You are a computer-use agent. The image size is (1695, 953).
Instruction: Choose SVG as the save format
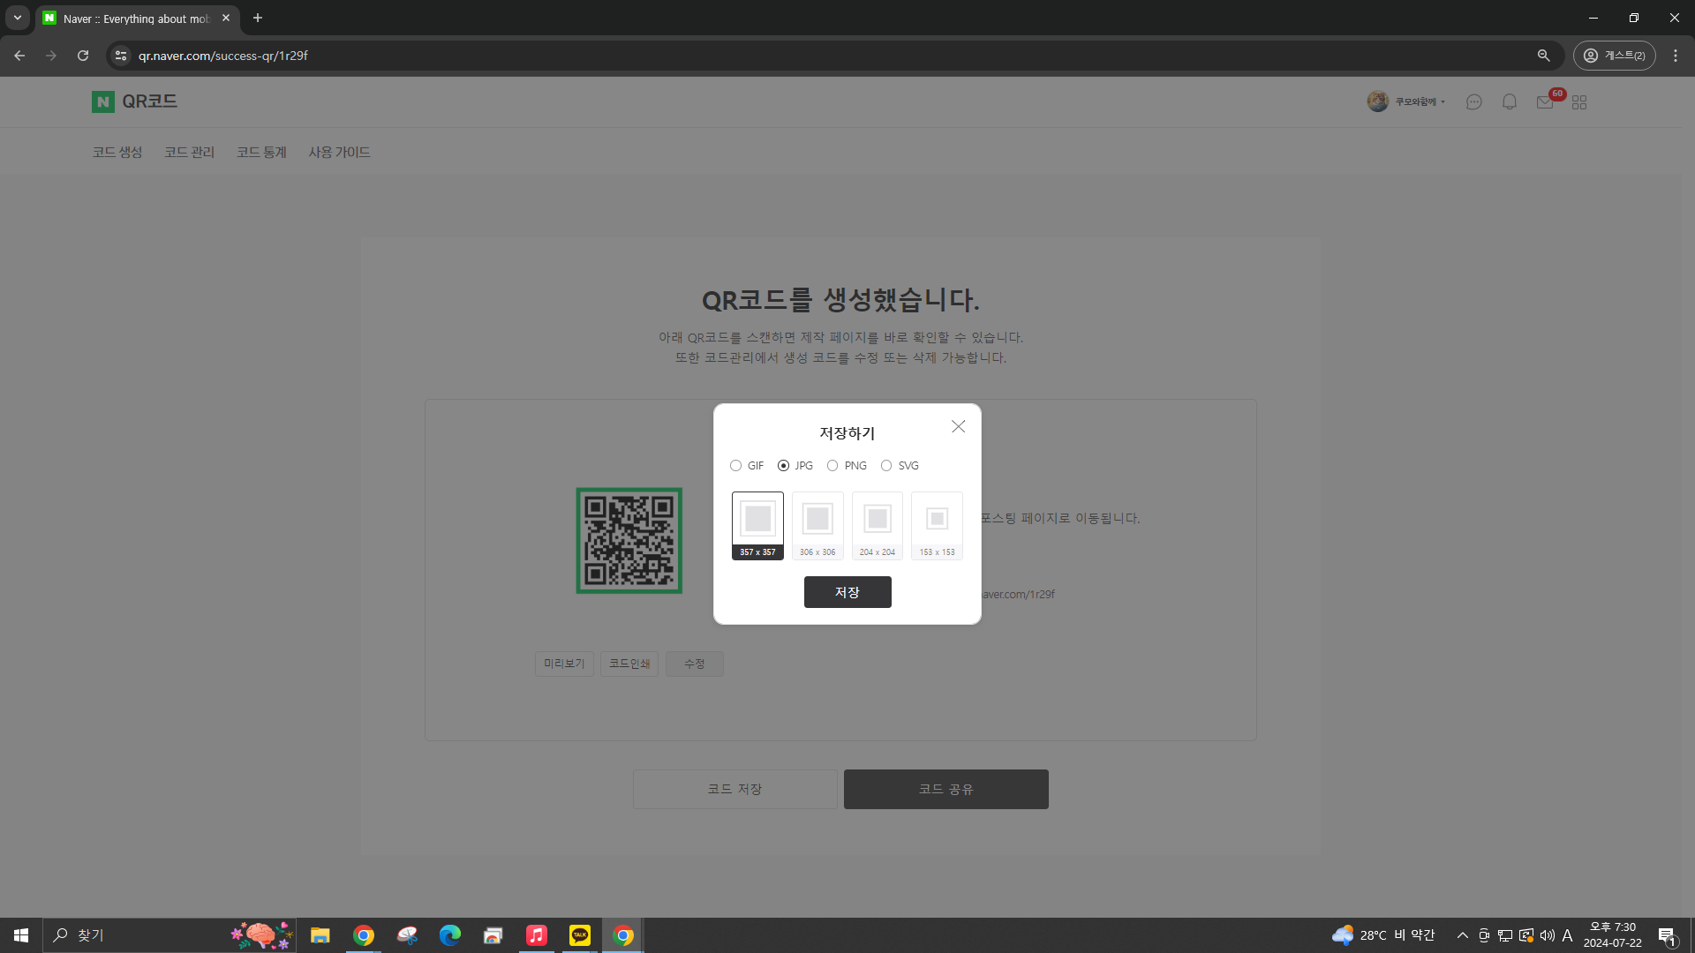tap(886, 465)
